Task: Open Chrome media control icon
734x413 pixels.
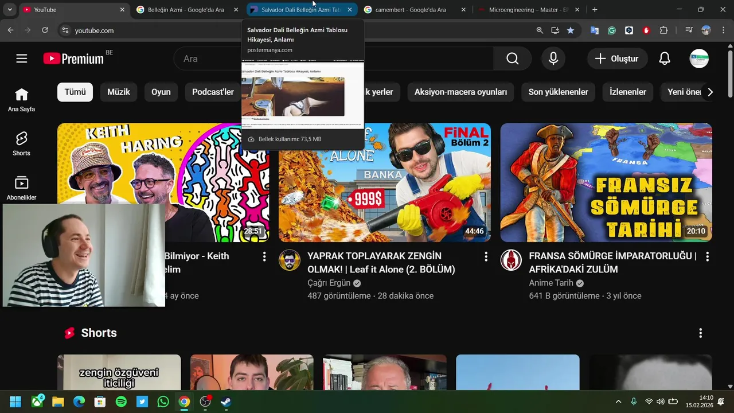Action: tap(689, 30)
